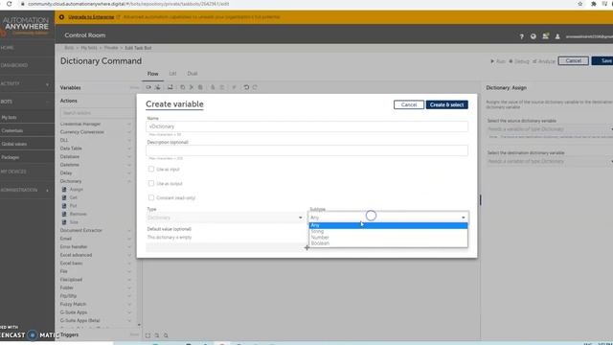
Task: Expand the Email actions group
Action: tap(129, 239)
